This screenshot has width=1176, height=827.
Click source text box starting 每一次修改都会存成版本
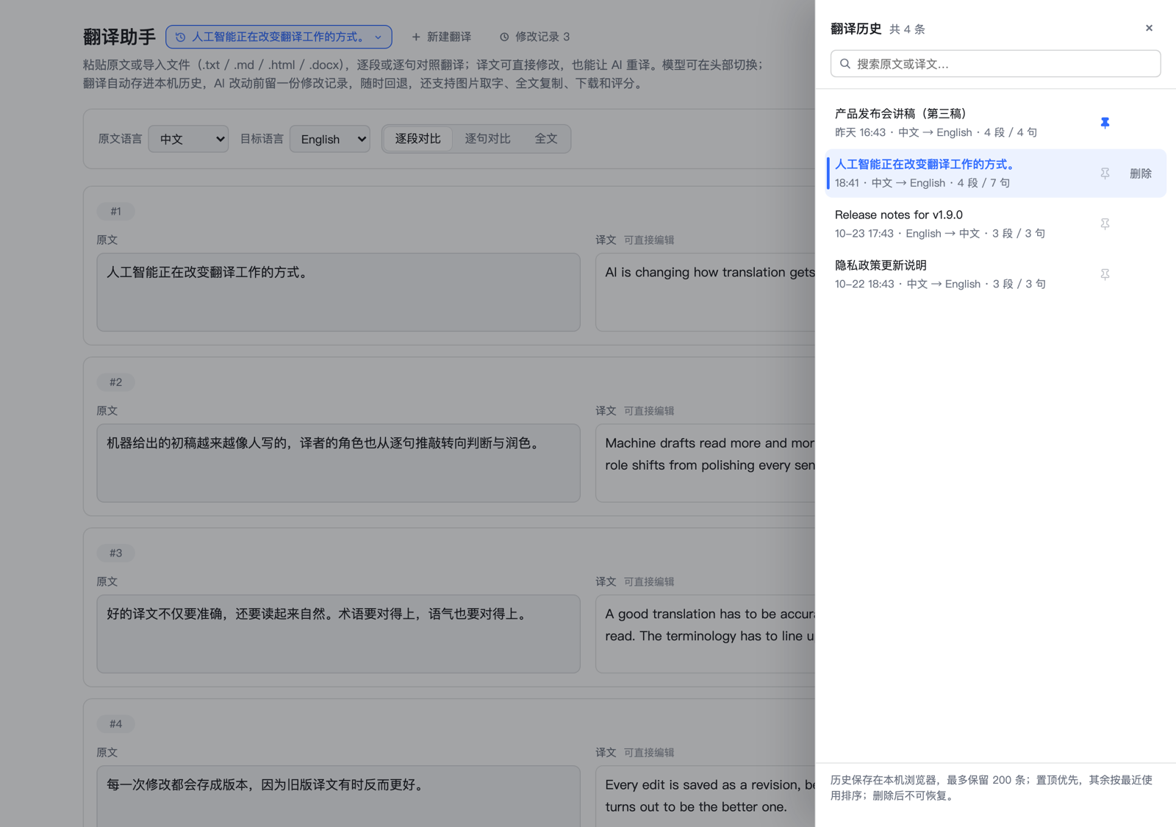pos(338,796)
